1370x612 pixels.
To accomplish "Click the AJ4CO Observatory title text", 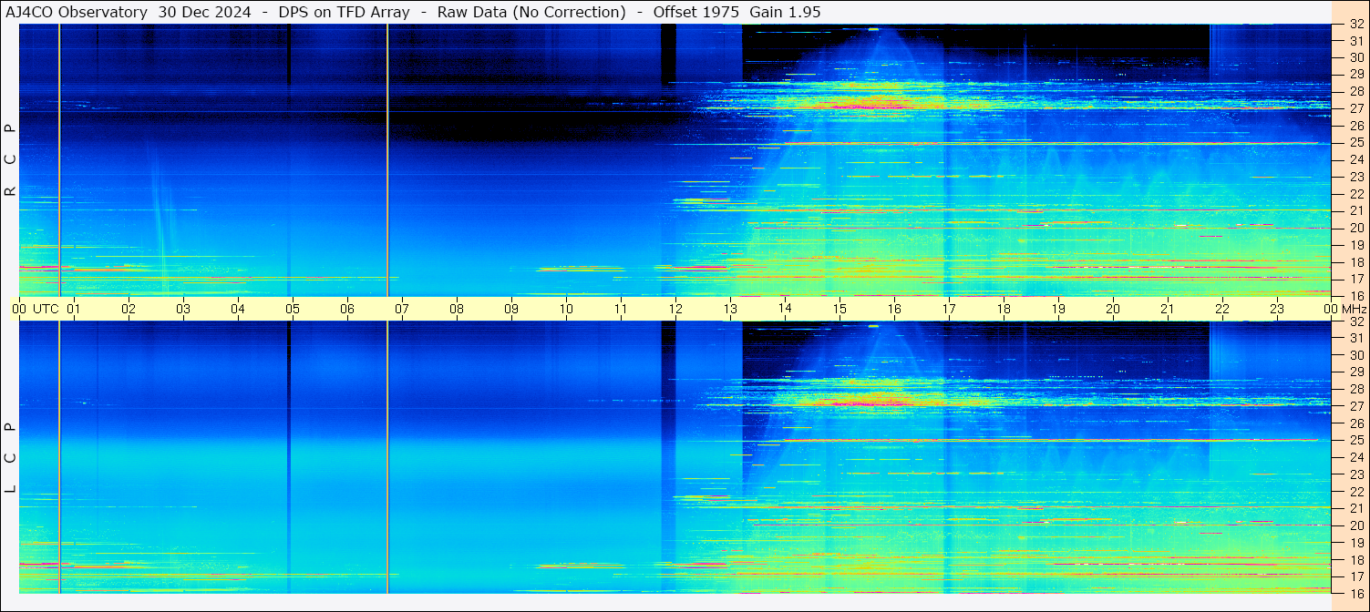I will [77, 12].
